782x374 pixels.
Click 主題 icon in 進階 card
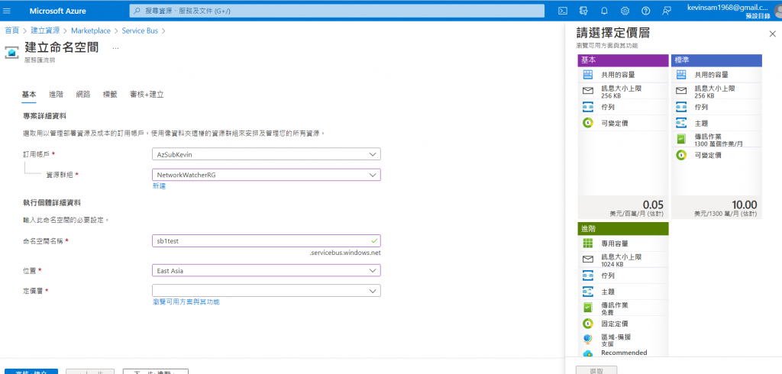[x=588, y=292]
